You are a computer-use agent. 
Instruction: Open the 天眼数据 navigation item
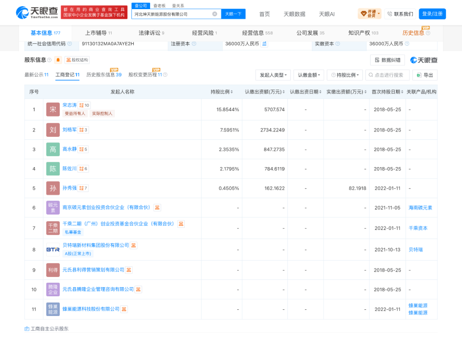coord(295,14)
